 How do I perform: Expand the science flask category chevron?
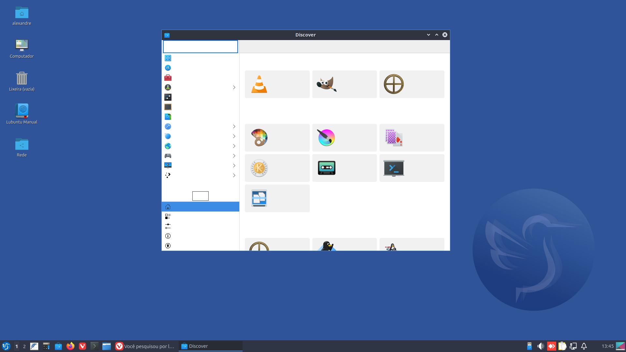234,87
